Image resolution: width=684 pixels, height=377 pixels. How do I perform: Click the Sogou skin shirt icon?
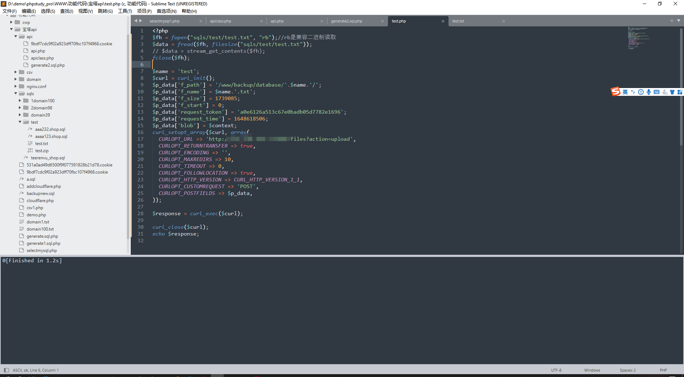tap(672, 92)
